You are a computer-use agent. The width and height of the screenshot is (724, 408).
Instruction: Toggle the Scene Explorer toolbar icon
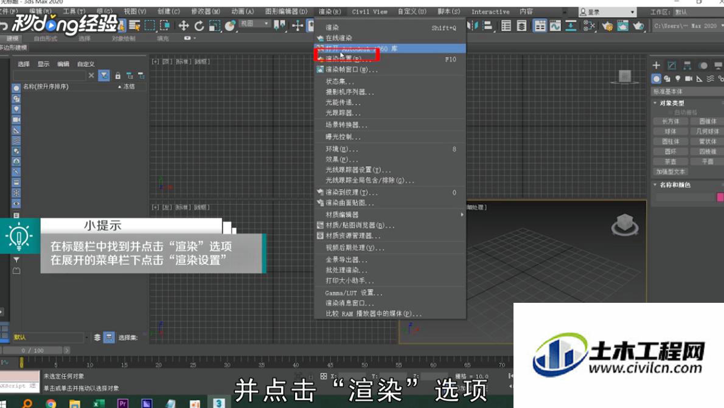[x=506, y=26]
